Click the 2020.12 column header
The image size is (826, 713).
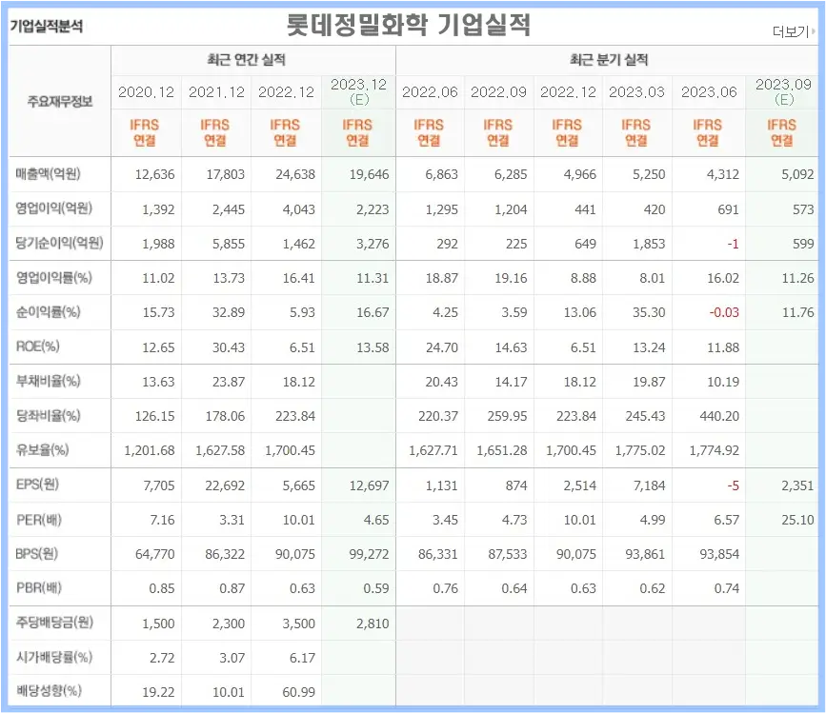[145, 92]
